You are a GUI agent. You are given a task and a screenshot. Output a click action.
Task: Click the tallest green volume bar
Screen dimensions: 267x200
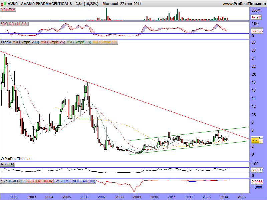pyautogui.click(x=106, y=14)
